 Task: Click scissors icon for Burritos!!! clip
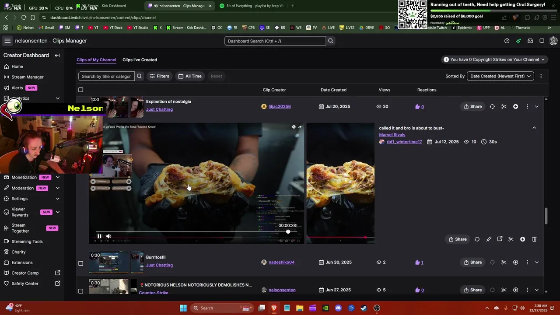pyautogui.click(x=504, y=262)
